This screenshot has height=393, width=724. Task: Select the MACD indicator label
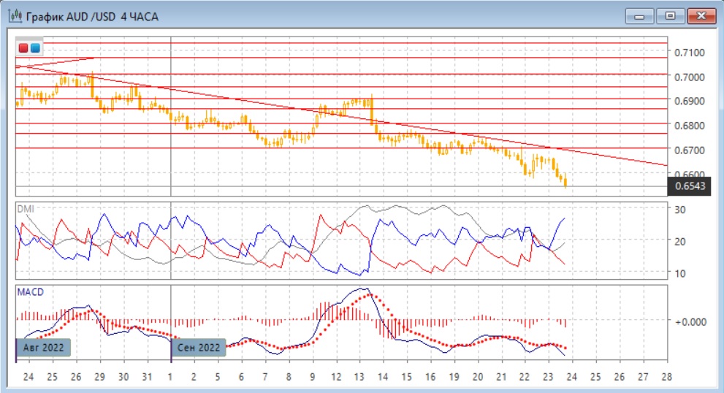(30, 292)
